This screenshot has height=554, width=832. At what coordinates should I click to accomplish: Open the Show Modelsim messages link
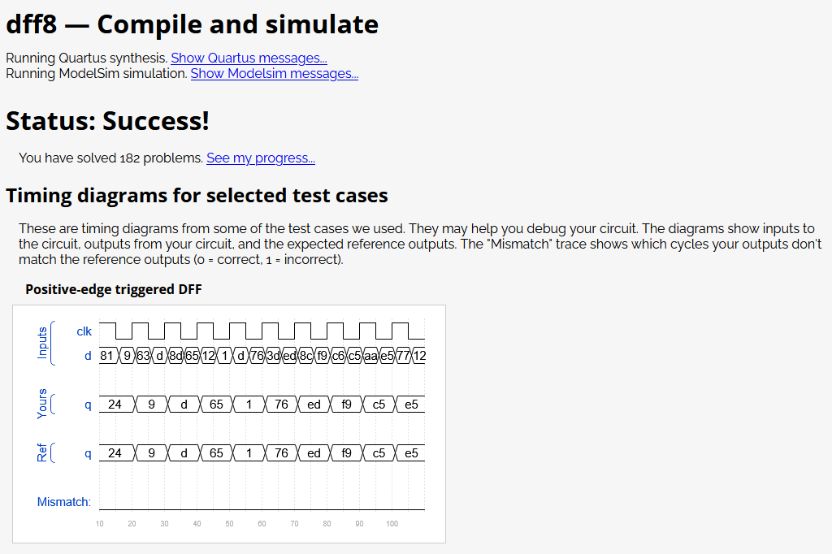coord(275,73)
